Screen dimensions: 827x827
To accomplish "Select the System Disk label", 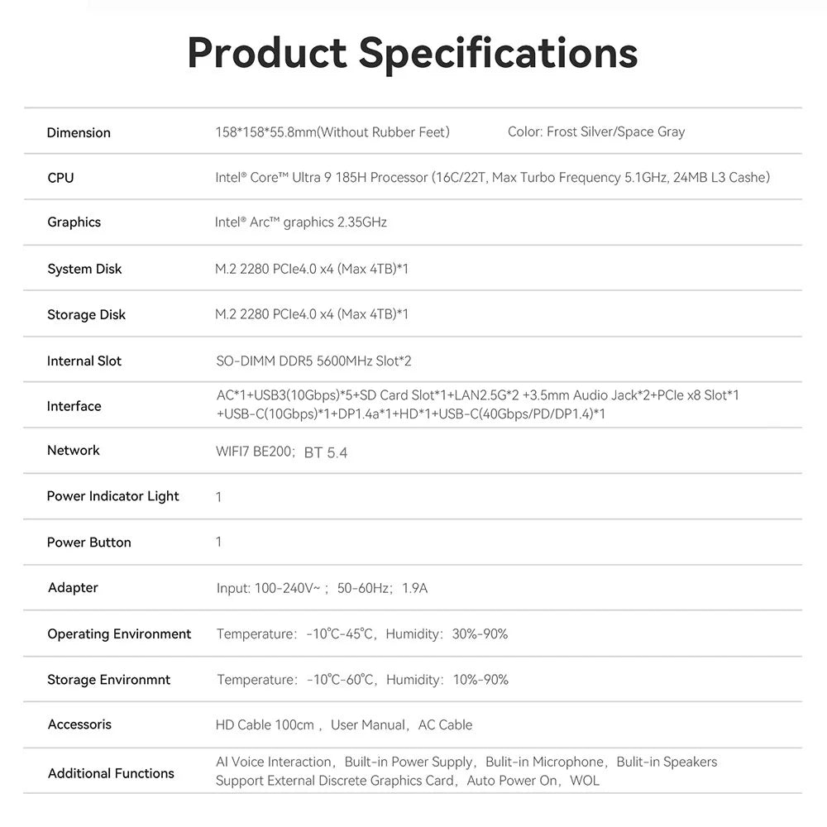I will 84,269.
